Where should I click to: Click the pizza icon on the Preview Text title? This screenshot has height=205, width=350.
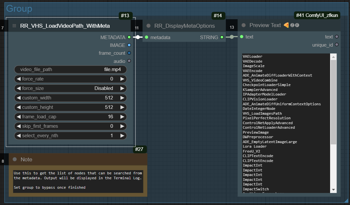click(x=286, y=25)
